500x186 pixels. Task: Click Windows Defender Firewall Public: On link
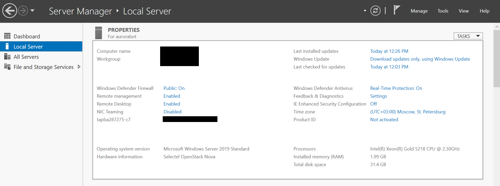[174, 88]
